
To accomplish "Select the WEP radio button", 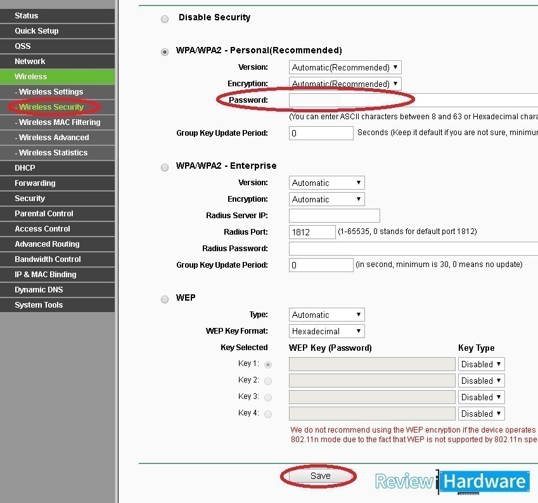I will 165,299.
